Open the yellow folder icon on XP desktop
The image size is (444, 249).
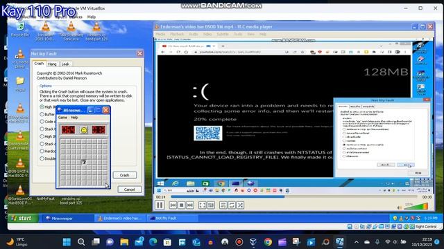click(20, 84)
